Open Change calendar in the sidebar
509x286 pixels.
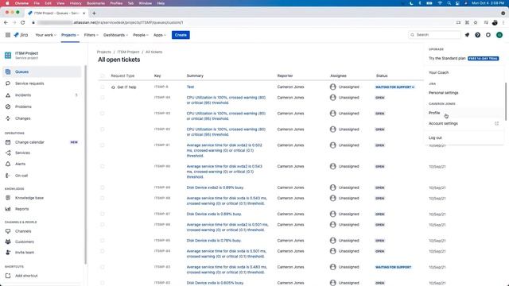coord(42,142)
